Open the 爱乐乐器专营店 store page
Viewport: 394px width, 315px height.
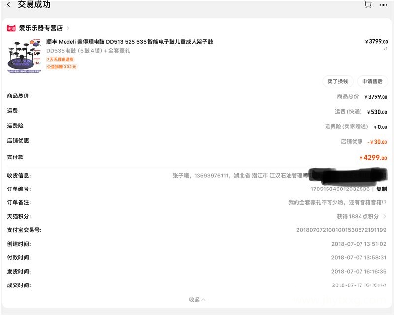[41, 28]
